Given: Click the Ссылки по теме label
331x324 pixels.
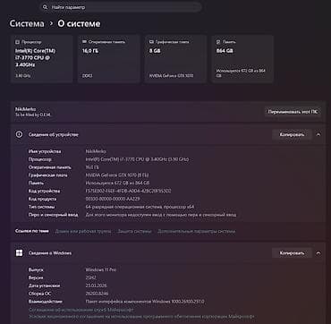Looking at the screenshot, I should point(32,231).
